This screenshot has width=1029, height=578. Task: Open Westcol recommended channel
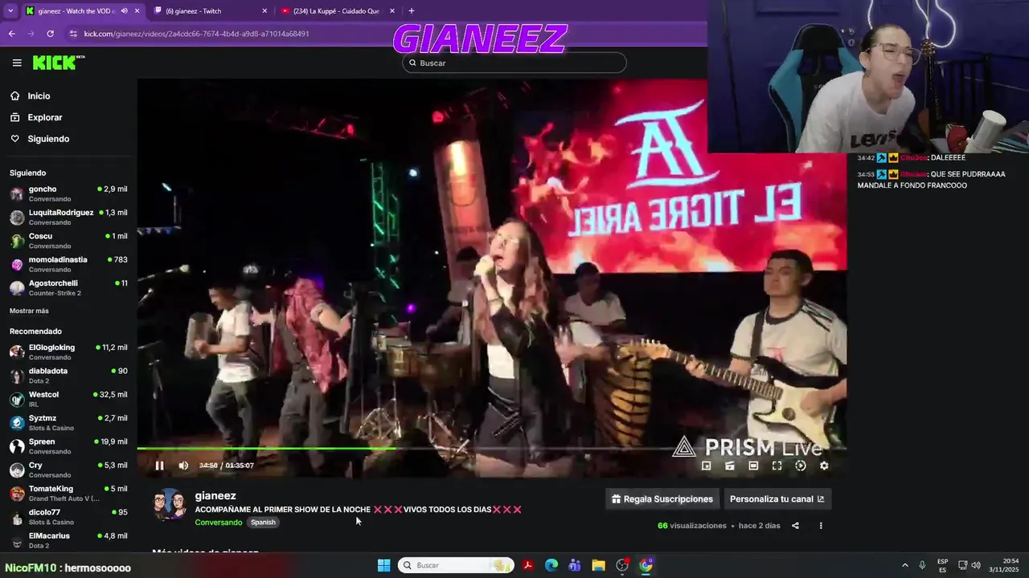tap(68, 399)
